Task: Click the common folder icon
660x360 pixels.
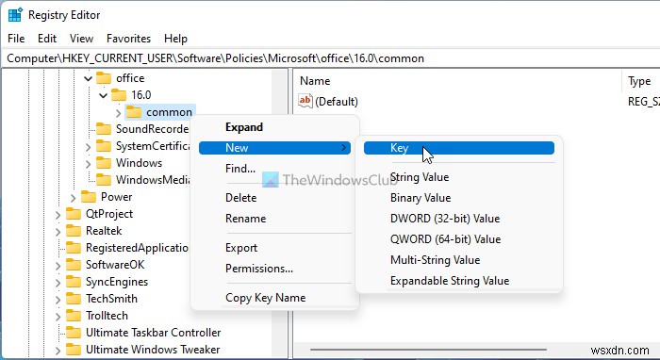Action: [134, 112]
